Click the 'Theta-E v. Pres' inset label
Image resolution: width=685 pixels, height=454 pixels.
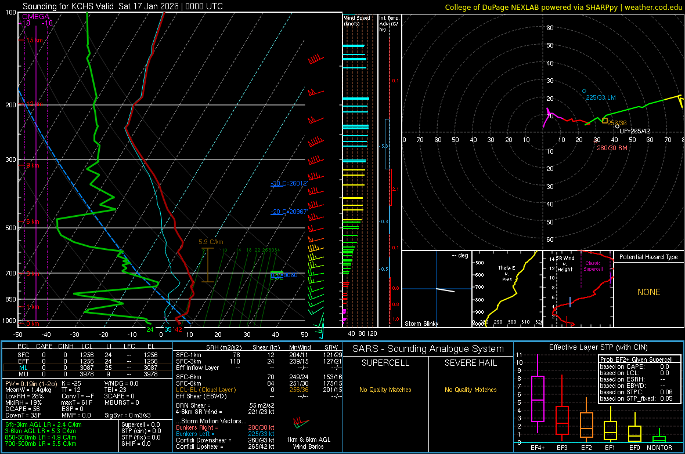pyautogui.click(x=507, y=274)
